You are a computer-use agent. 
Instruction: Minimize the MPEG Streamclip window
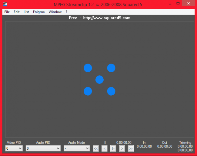click(170, 4)
